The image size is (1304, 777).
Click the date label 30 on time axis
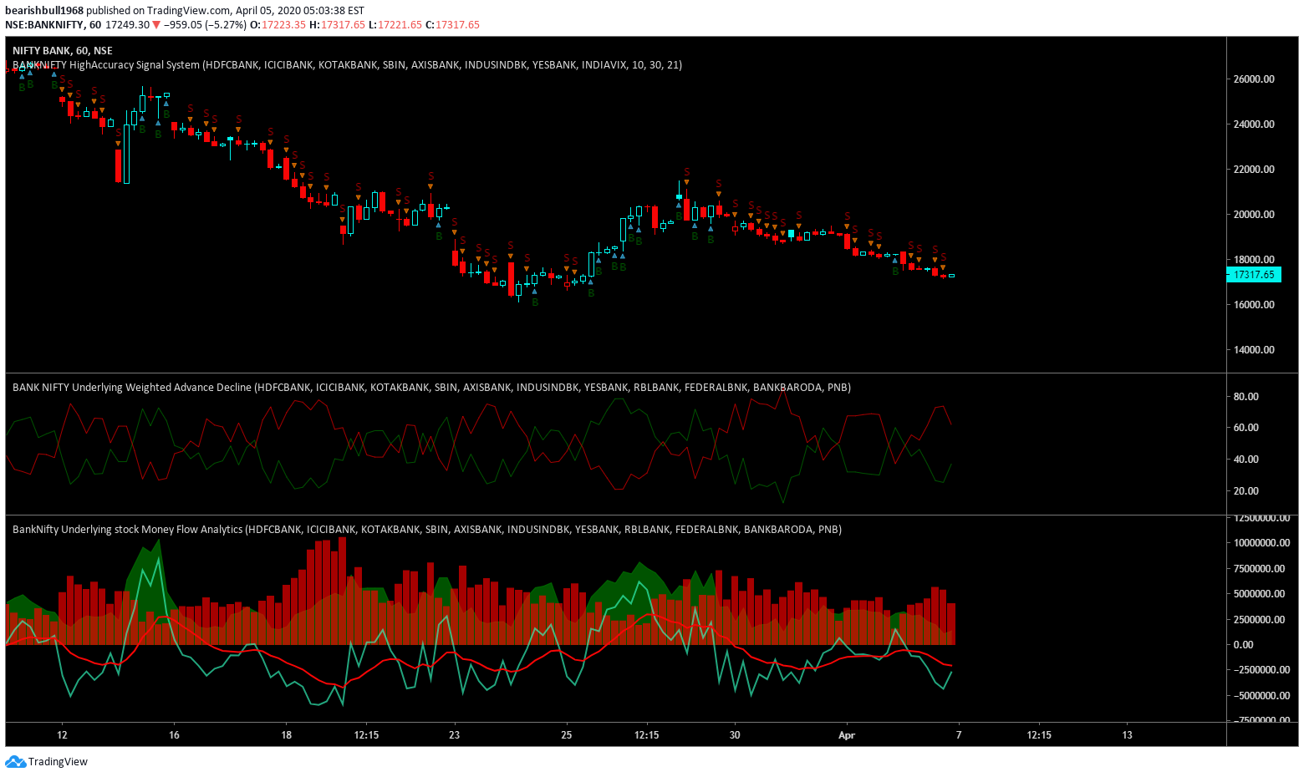tap(735, 735)
